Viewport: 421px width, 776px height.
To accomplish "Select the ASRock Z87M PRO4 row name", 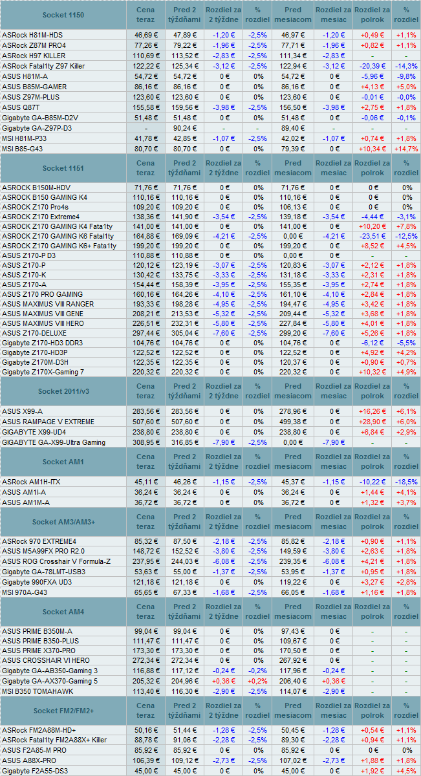I will [x=34, y=45].
